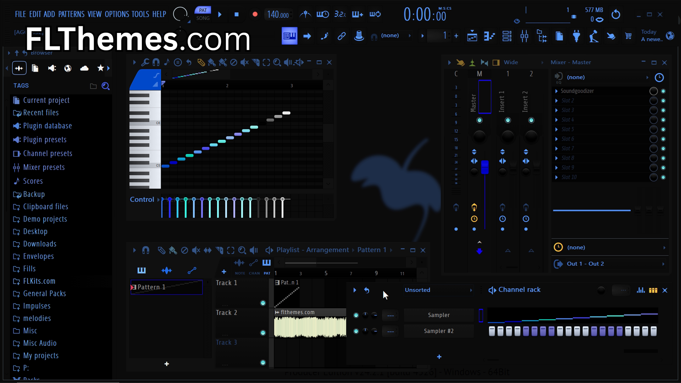The image size is (681, 383).
Task: Open the shop cart icon in toolbar
Action: pos(628,36)
